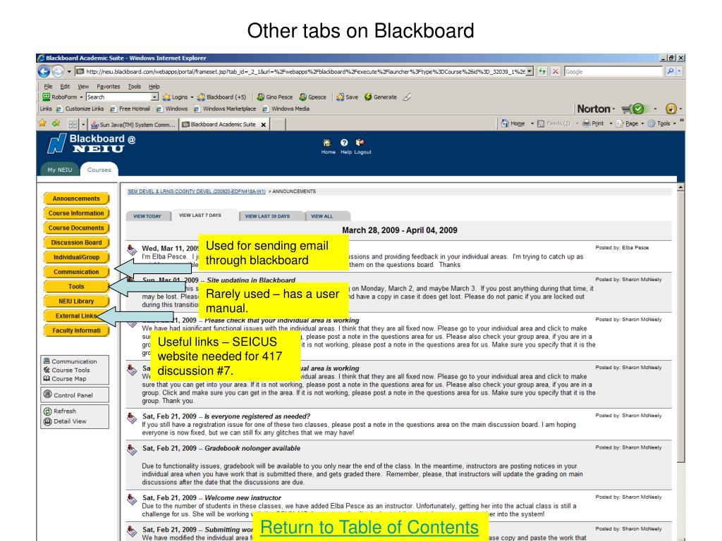Click the Control Panel icon in sidebar
This screenshot has height=541, width=722.
pyautogui.click(x=47, y=394)
